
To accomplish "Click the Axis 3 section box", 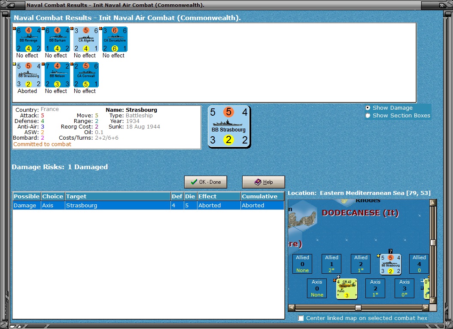I will pos(404,288).
